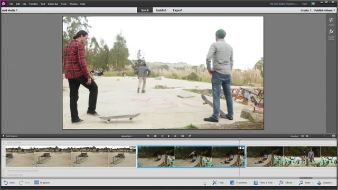Open the Window menu

point(73,4)
